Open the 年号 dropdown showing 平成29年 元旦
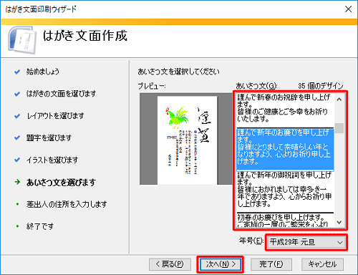This screenshot has height=275, width=358. [306, 242]
